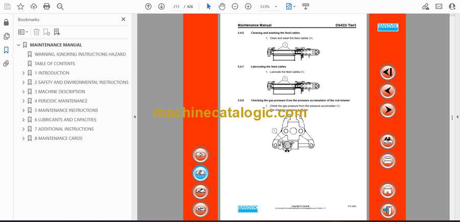This screenshot has width=460, height=222.
Task: Zoom out with minus button
Action: (x=235, y=7)
